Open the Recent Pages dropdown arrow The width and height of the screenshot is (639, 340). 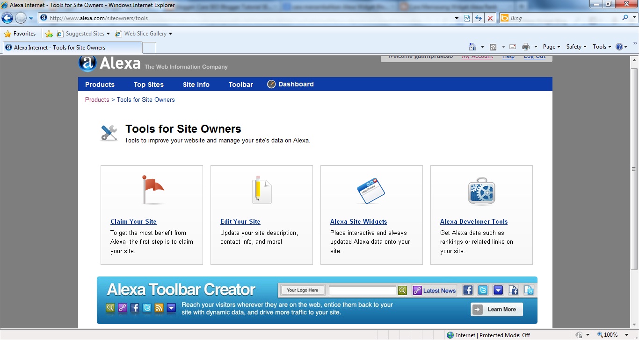[x=31, y=18]
